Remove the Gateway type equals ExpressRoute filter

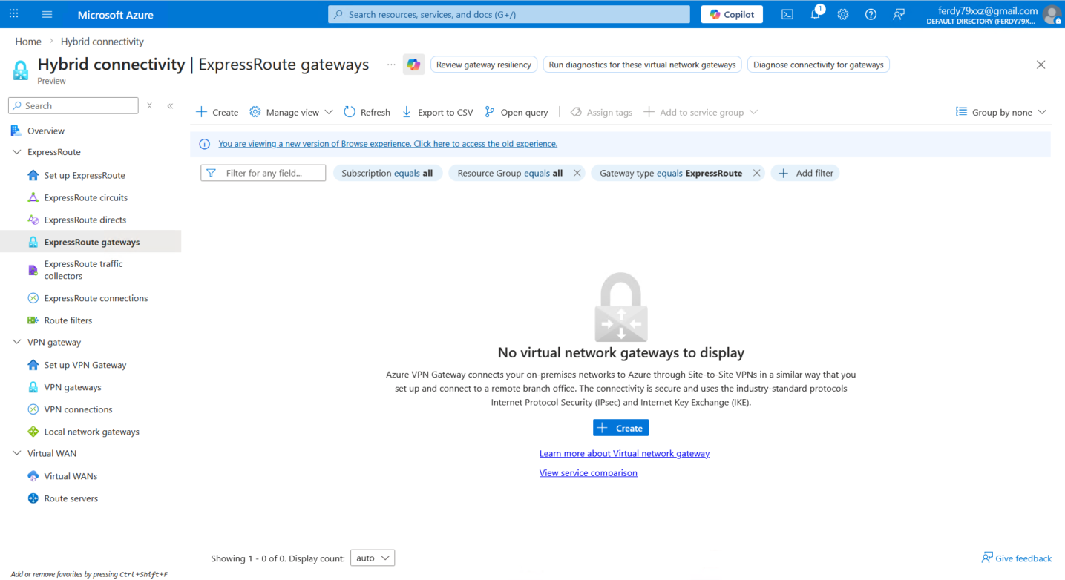click(756, 173)
